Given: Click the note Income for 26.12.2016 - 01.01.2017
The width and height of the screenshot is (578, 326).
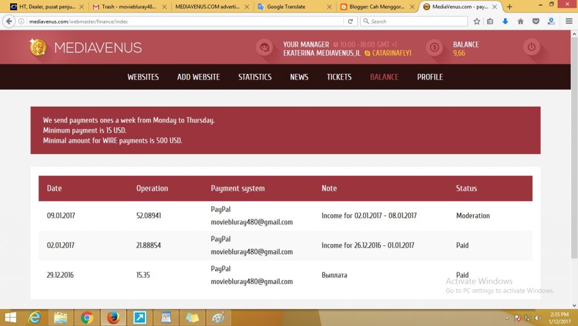Looking at the screenshot, I should 368,245.
